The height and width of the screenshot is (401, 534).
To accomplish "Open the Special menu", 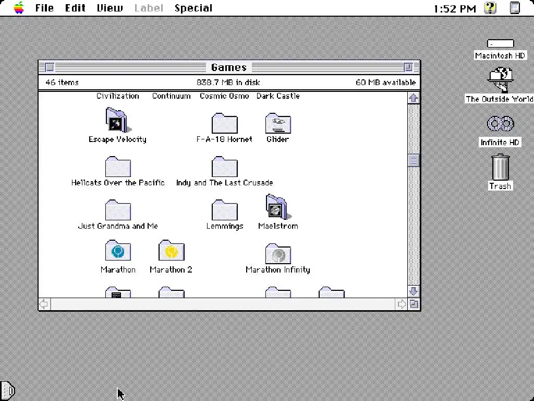I will click(x=193, y=8).
